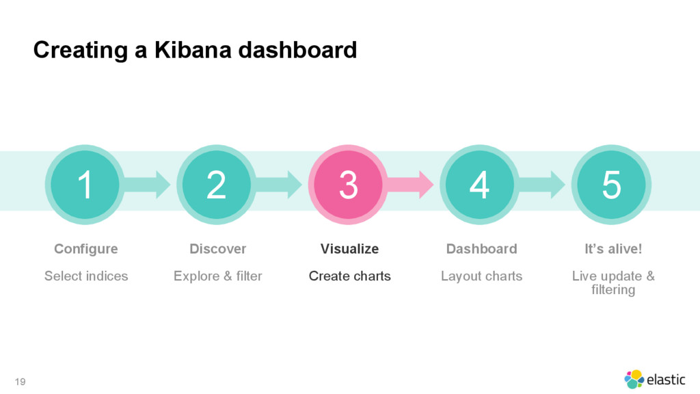
Task: Click the arrow between steps 4 and 5
Action: pos(542,185)
